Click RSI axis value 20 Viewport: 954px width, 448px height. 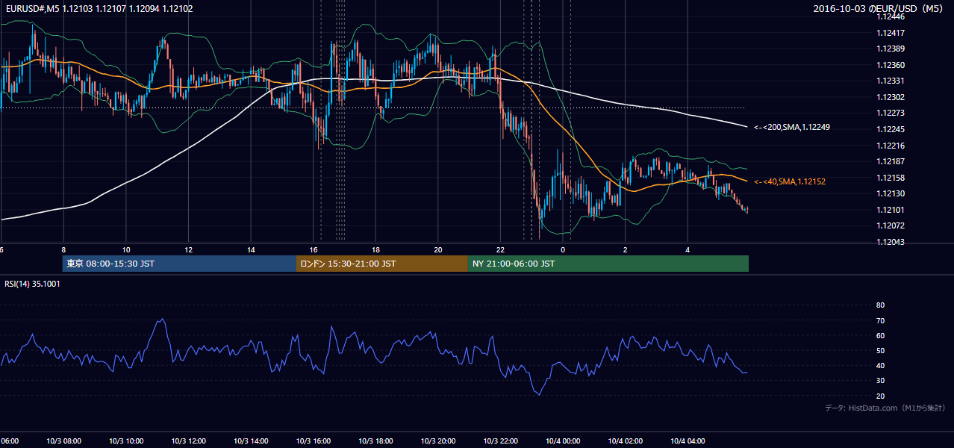(x=880, y=396)
